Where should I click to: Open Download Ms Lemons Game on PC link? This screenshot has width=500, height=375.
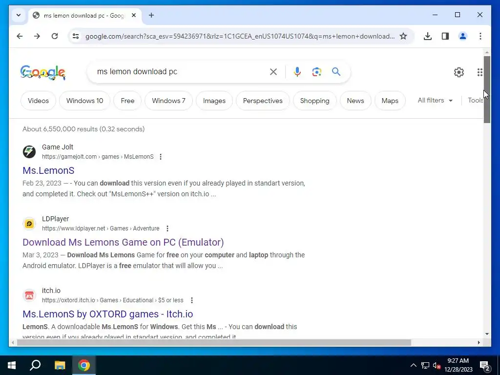coord(123,242)
